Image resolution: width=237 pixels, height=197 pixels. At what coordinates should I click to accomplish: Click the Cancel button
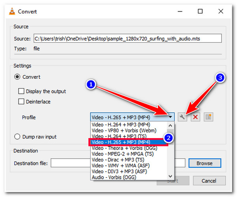209,181
